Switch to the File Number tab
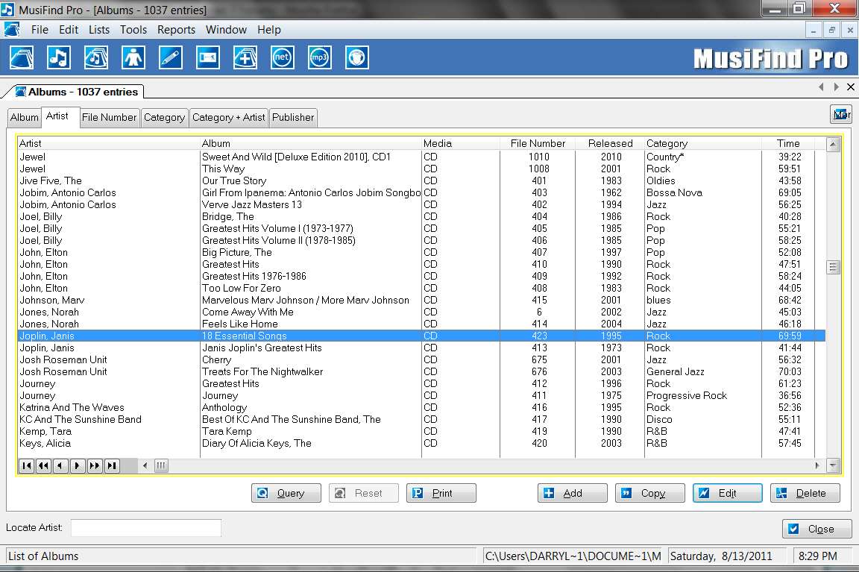 pyautogui.click(x=109, y=117)
